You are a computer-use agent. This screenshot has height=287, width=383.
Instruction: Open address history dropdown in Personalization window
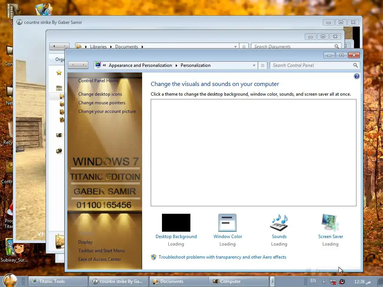254,65
